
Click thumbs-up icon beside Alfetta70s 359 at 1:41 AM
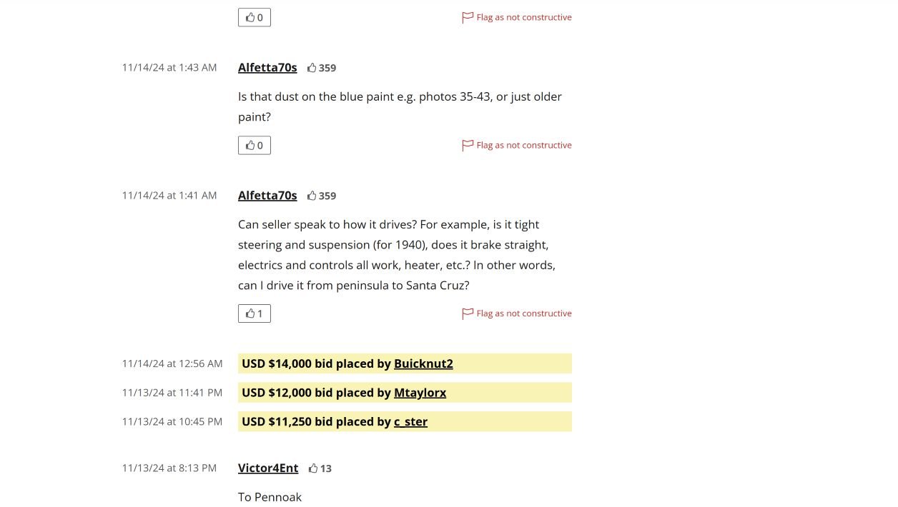(312, 196)
